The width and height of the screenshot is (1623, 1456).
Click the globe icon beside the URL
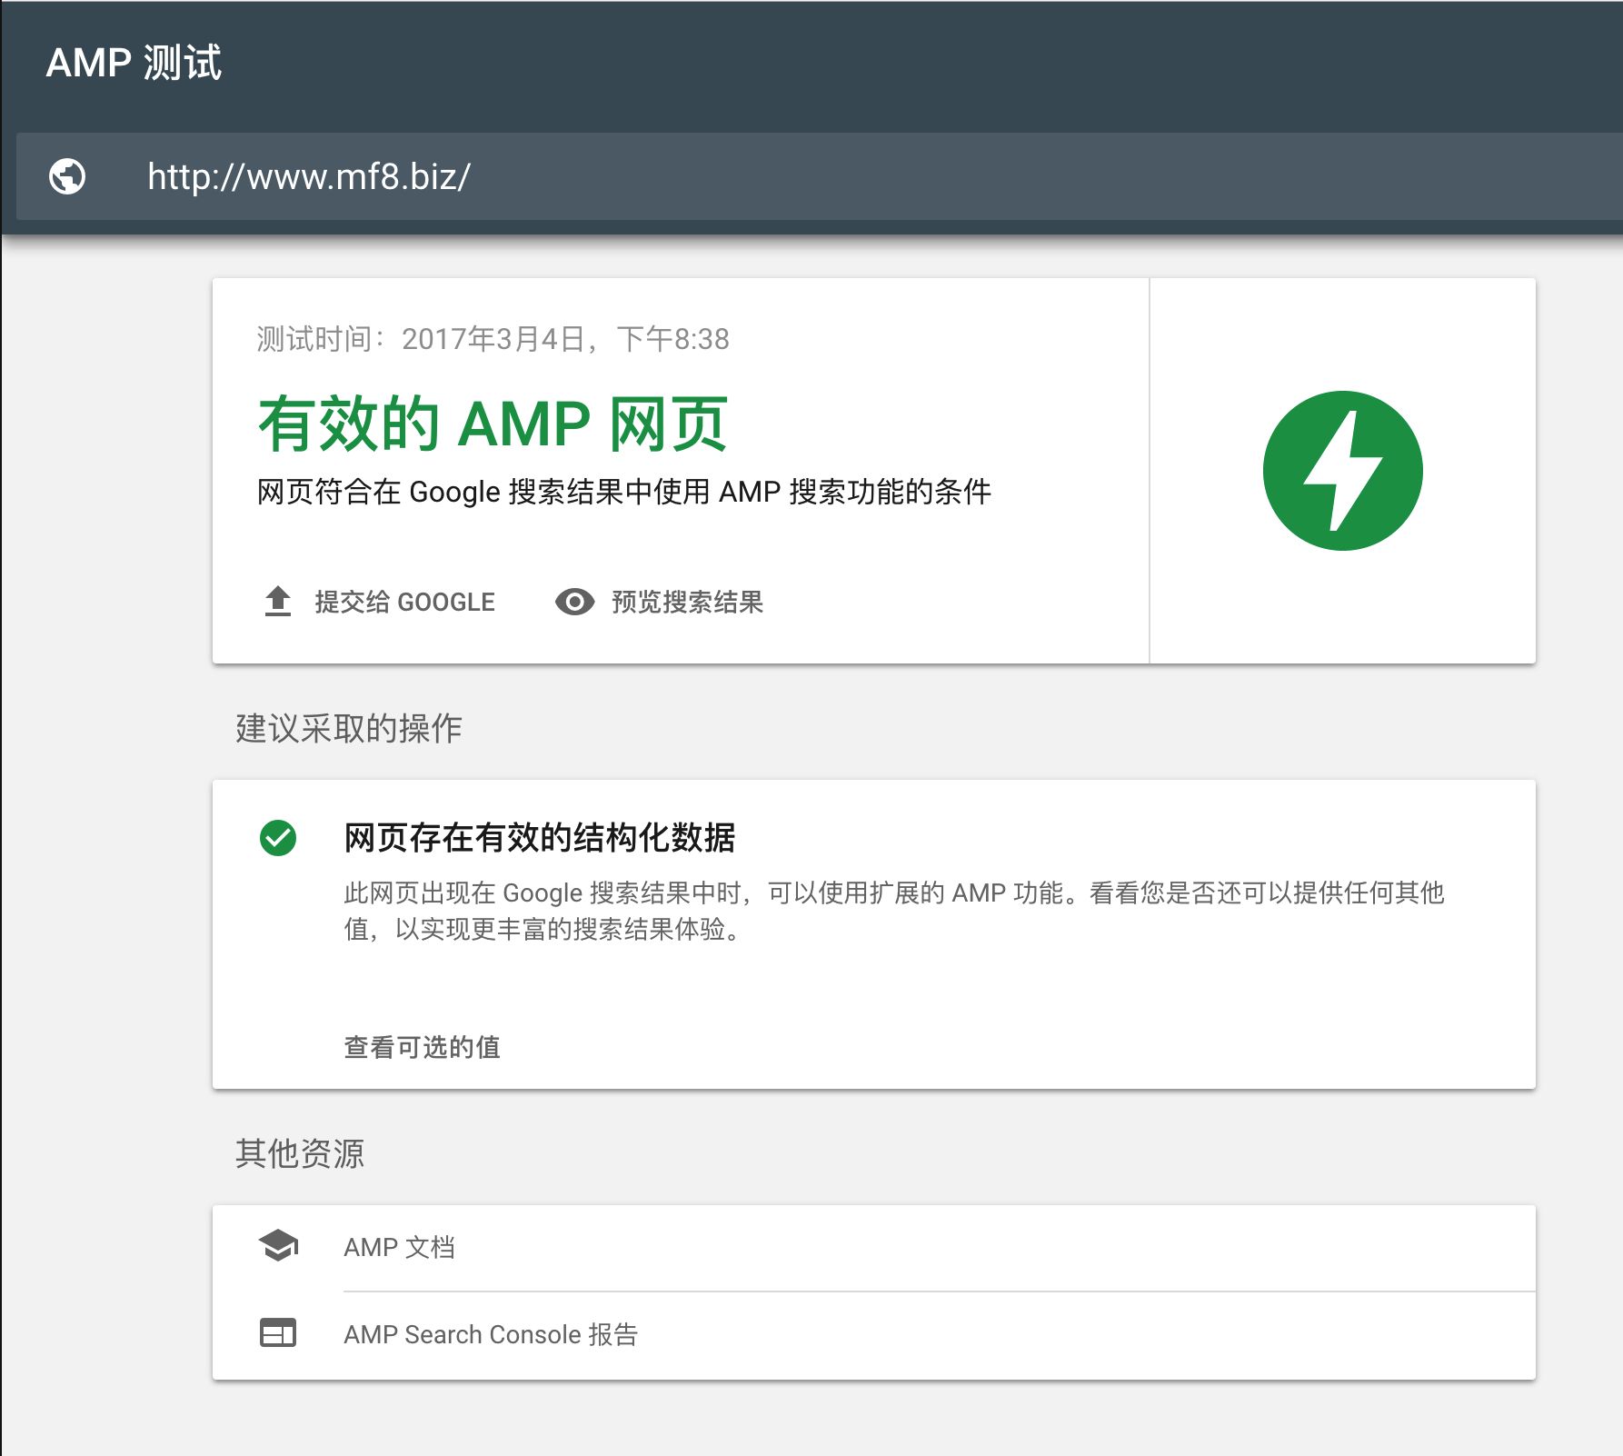(x=67, y=176)
